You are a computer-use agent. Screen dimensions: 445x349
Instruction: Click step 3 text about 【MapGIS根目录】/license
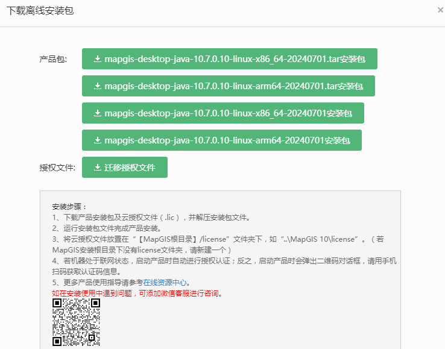tap(218, 244)
